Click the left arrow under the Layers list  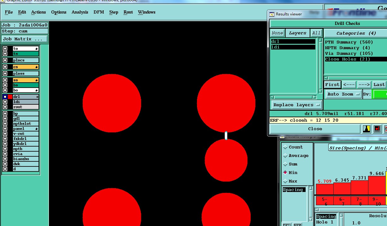tap(272, 97)
